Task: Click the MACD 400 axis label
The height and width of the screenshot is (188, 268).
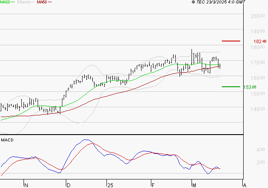Action: point(261,150)
